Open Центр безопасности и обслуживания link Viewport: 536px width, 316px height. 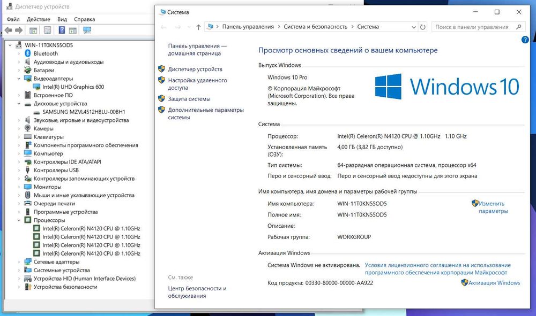[x=197, y=292]
